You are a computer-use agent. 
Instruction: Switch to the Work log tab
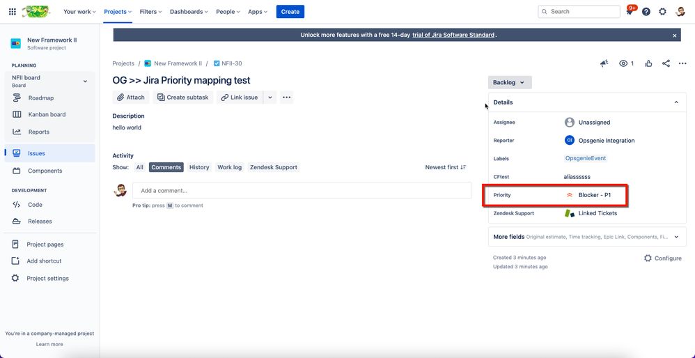[230, 167]
